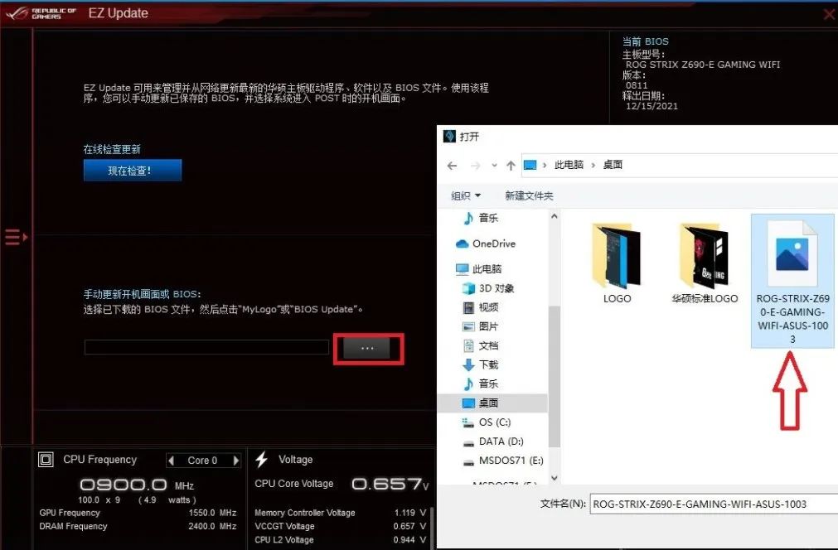Click the DATA (D:) drive icon
The width and height of the screenshot is (838, 550).
pyautogui.click(x=468, y=442)
